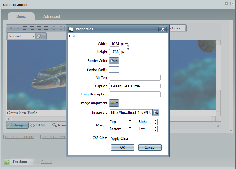Open the Border Color picker

coord(114,61)
